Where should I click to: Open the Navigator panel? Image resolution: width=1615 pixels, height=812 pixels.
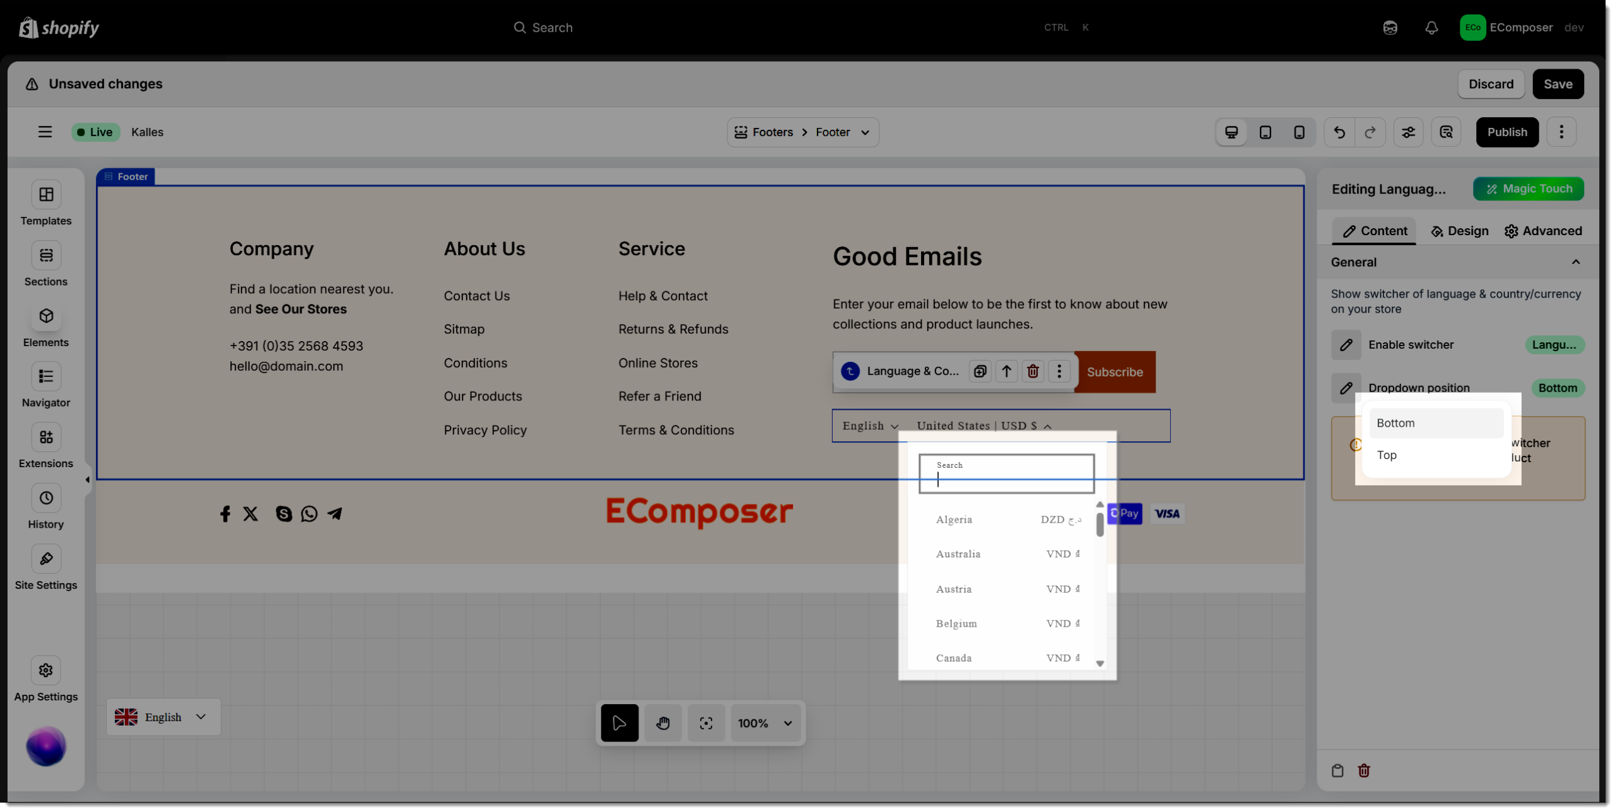46,377
